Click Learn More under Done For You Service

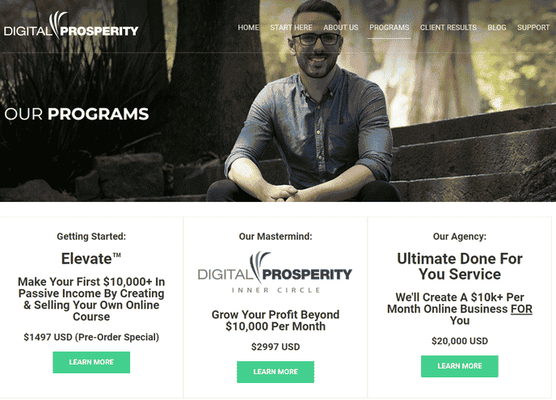[460, 366]
